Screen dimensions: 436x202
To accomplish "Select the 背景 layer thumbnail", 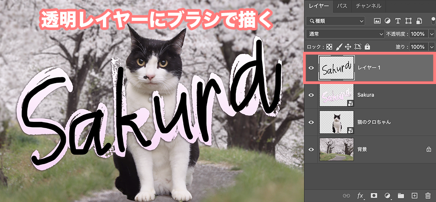I will pos(337,149).
